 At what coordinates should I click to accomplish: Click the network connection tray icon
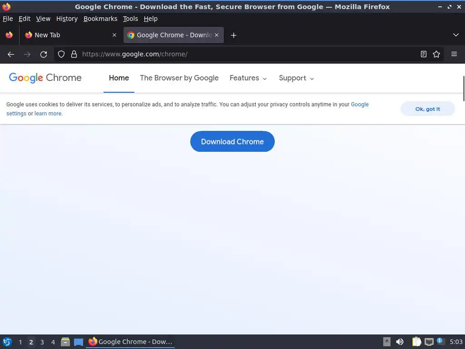click(429, 342)
